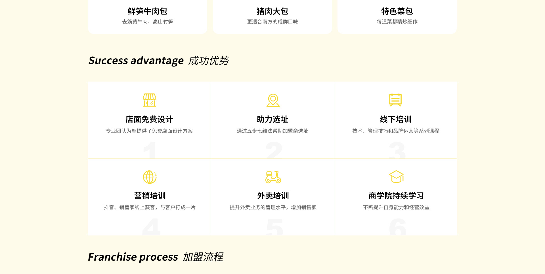545x274 pixels.
Task: Open the 特色菜包 product card title
Action: (x=397, y=11)
